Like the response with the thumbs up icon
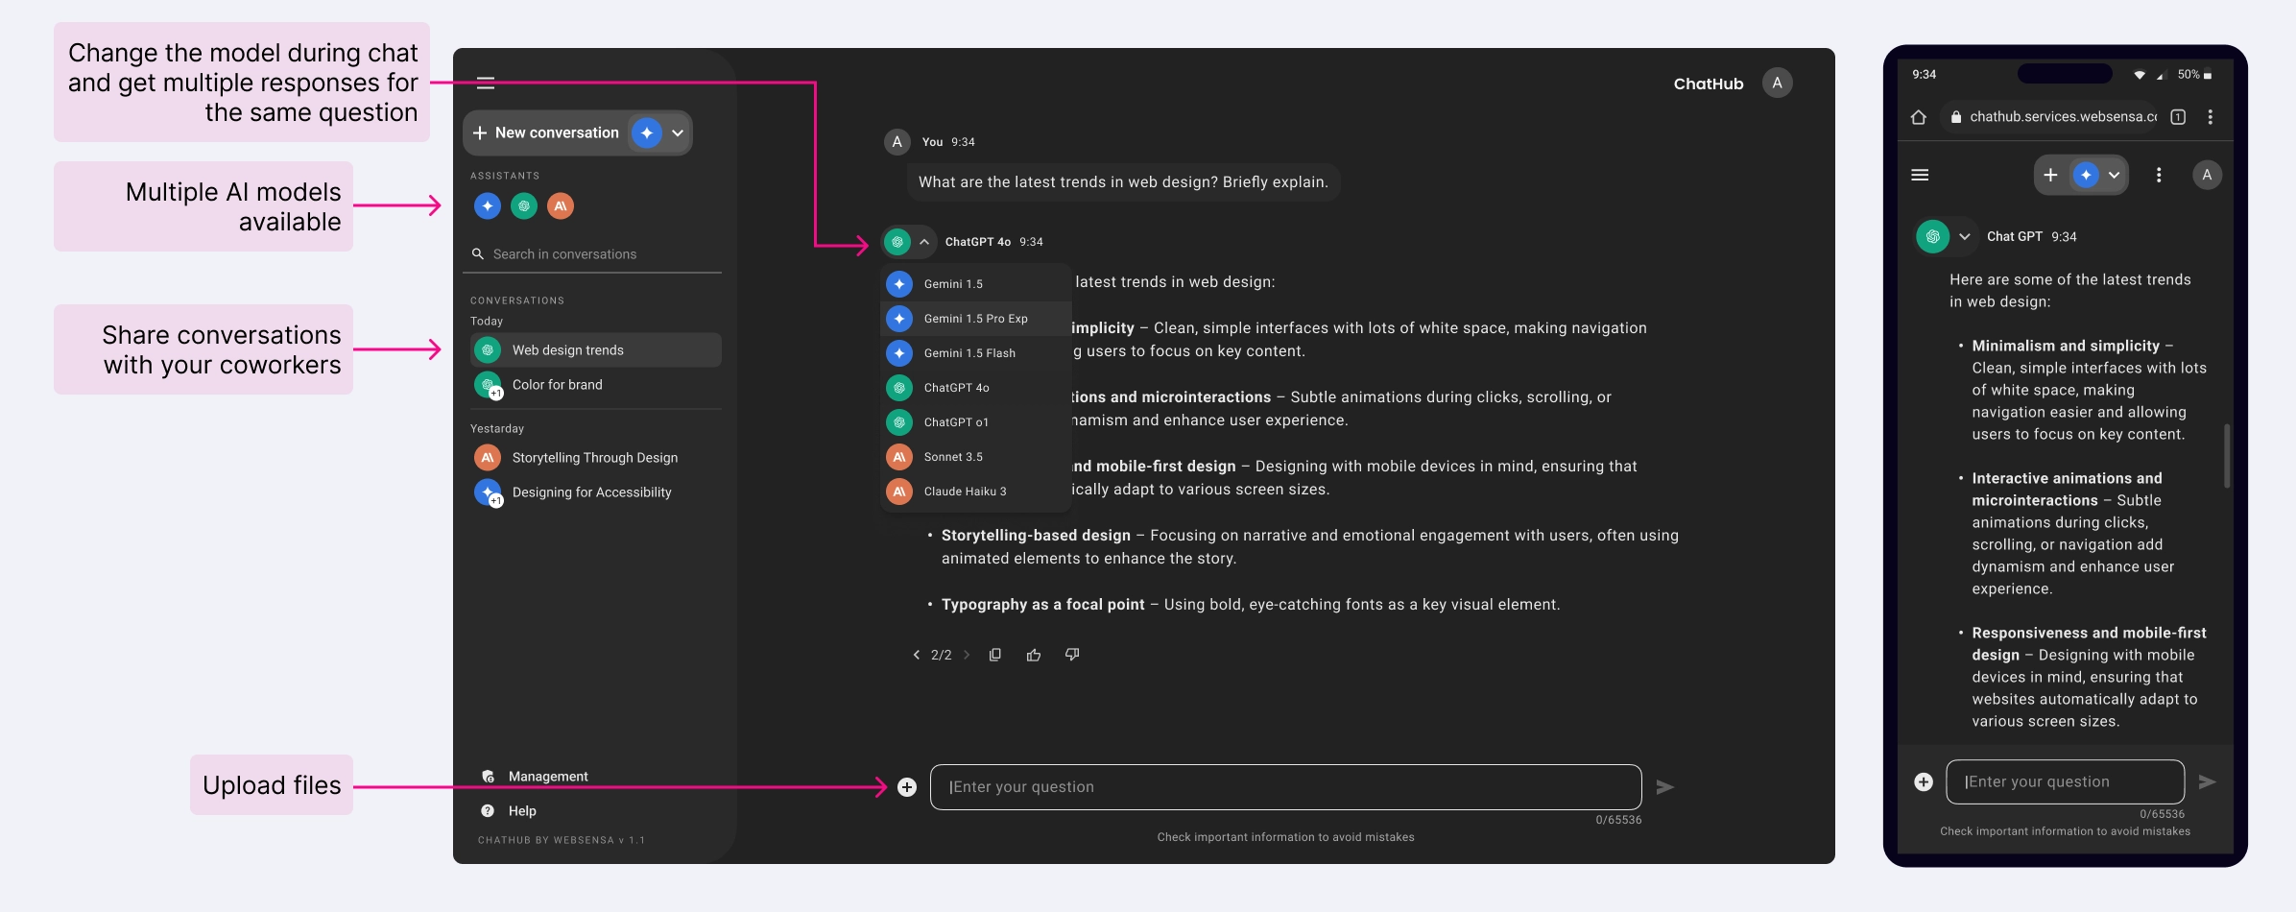 1034,655
